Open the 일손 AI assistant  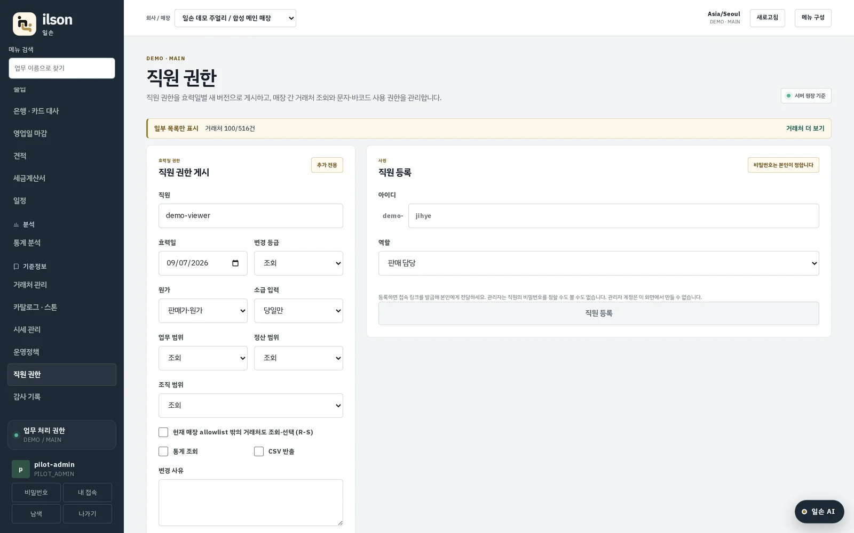point(819,512)
